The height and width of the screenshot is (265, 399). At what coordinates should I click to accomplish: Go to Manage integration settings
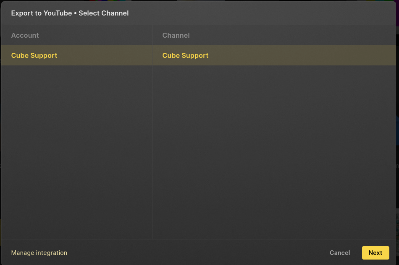pyautogui.click(x=39, y=253)
